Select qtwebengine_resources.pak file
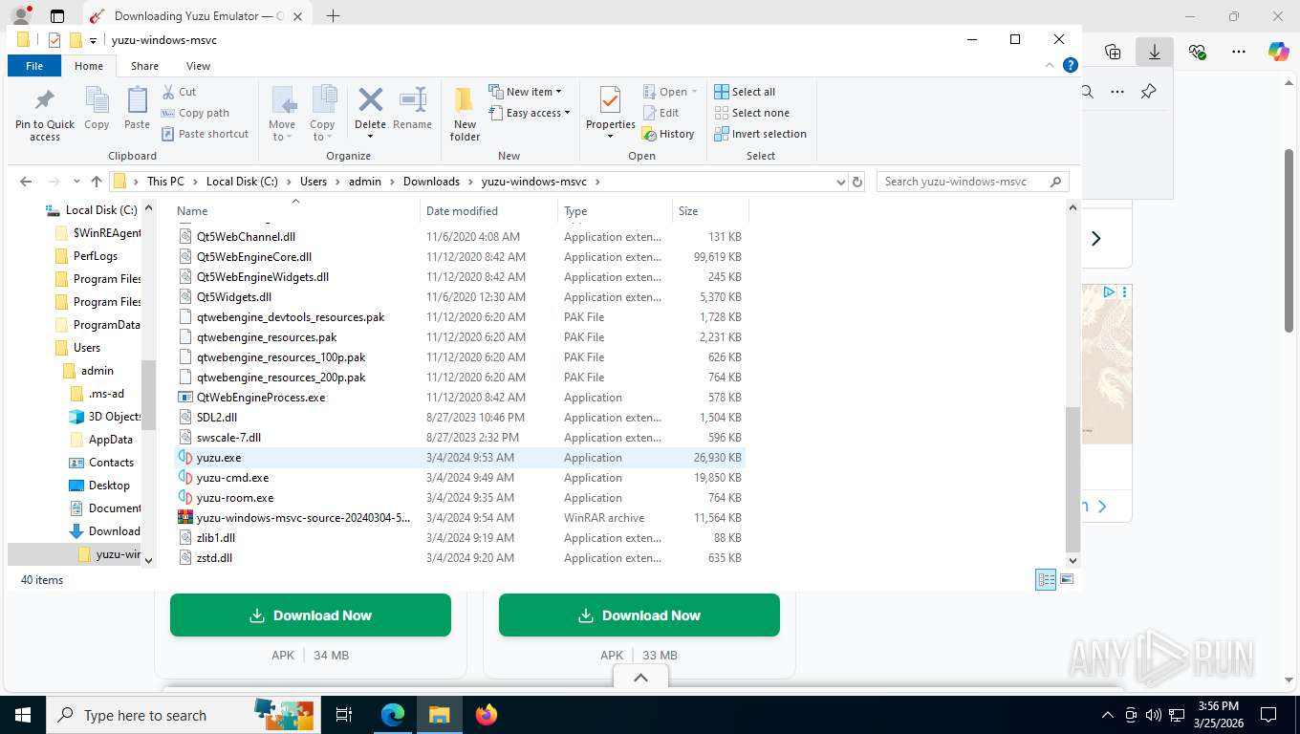1300x734 pixels. (459, 337)
